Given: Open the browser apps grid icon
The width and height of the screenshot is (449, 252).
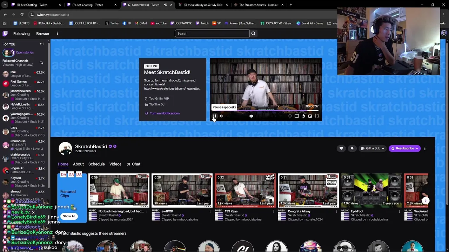Looking at the screenshot, I should (5, 23).
